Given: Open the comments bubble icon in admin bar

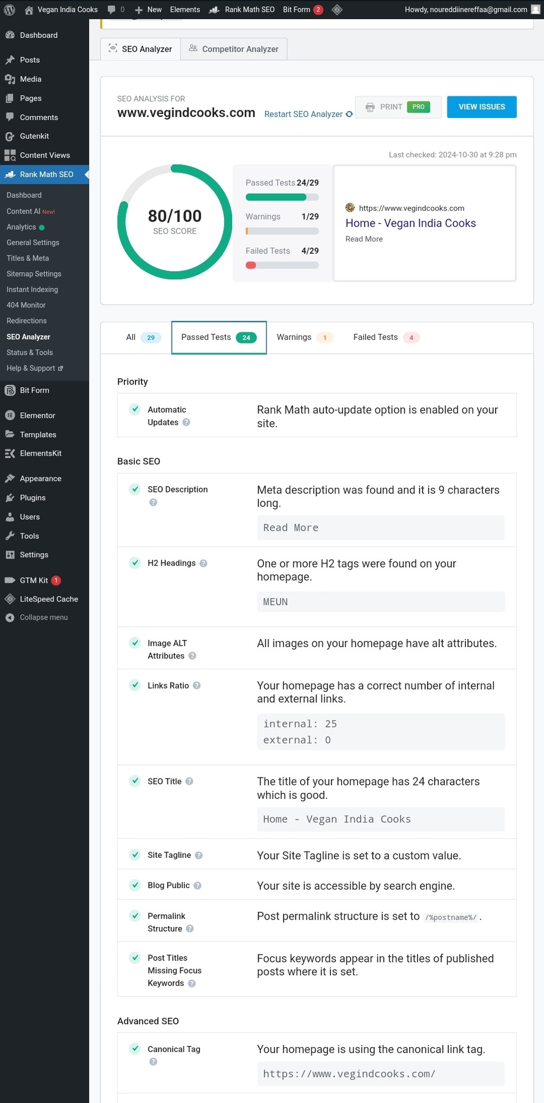Looking at the screenshot, I should 112,10.
